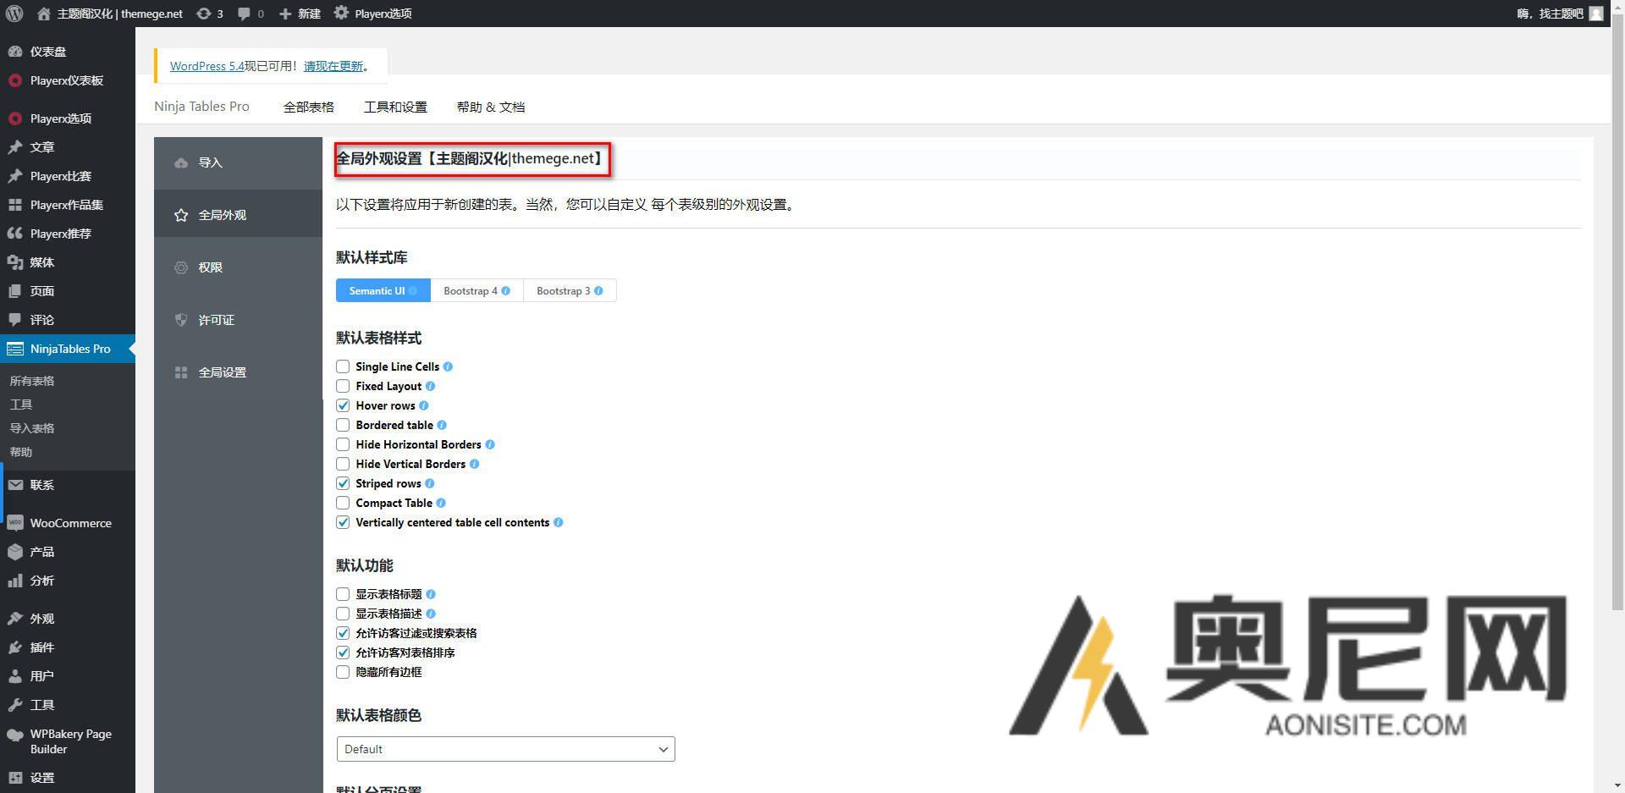Click the 页面 pages icon in the sidebar
Viewport: 1625px width, 793px height.
point(15,291)
